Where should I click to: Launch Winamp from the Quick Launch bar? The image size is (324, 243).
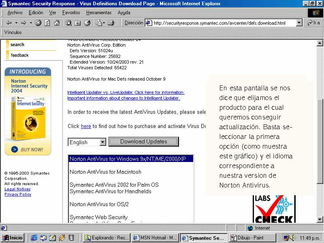coord(62,238)
